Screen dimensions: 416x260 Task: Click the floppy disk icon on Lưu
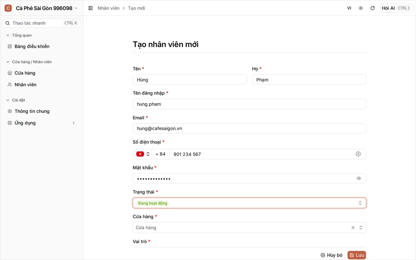pos(352,255)
